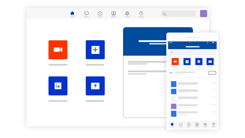Click the large blue share screen arrow tile

[x=95, y=86]
